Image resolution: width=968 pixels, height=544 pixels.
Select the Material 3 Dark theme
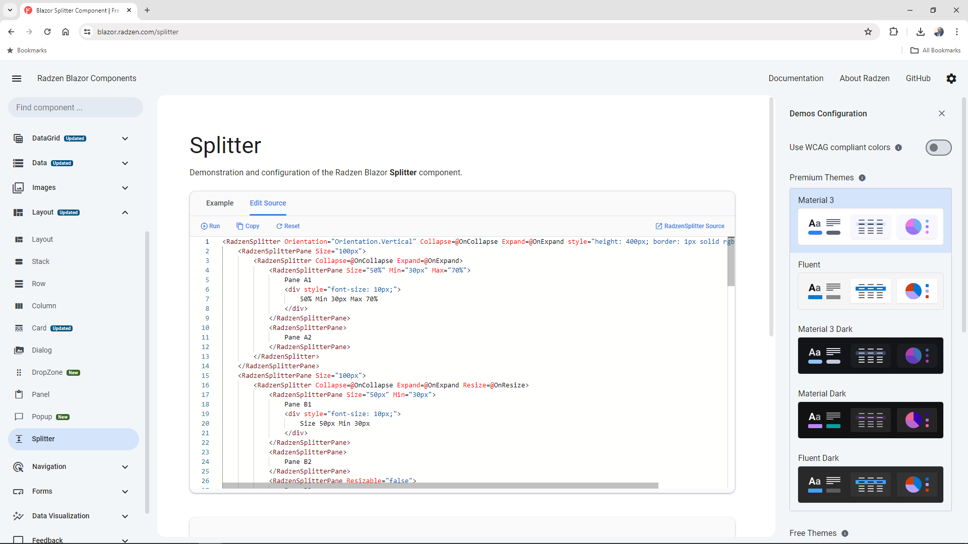click(870, 356)
